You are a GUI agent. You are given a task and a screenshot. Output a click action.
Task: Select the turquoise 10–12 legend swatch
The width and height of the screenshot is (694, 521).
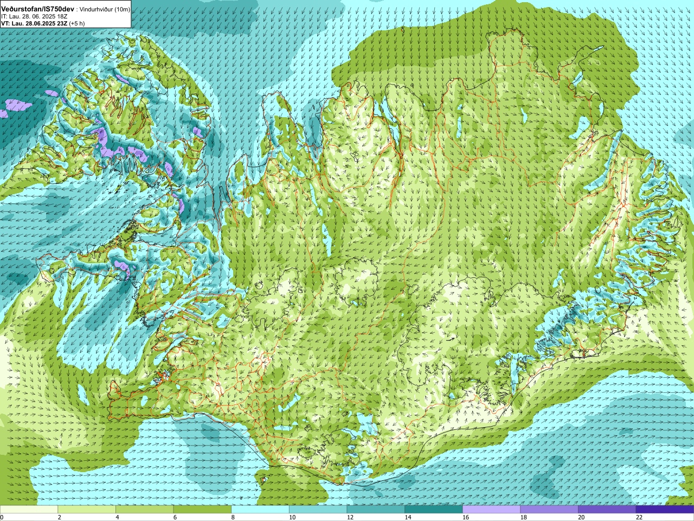click(x=318, y=510)
